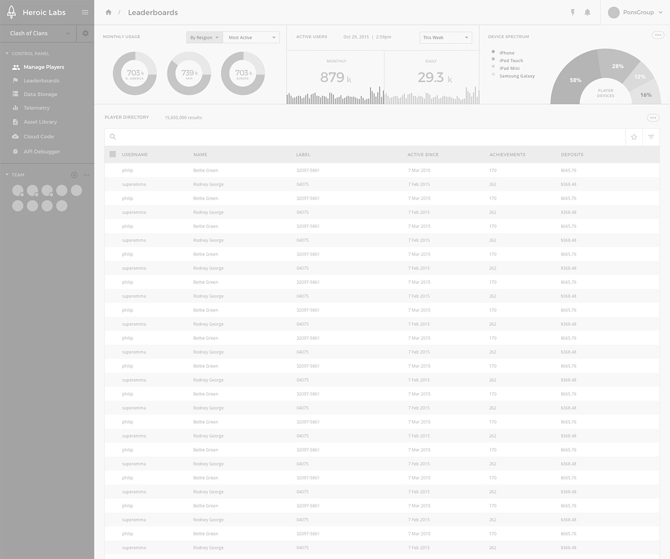
Task: Open settings gear next to Clash of Clans
Action: (85, 34)
